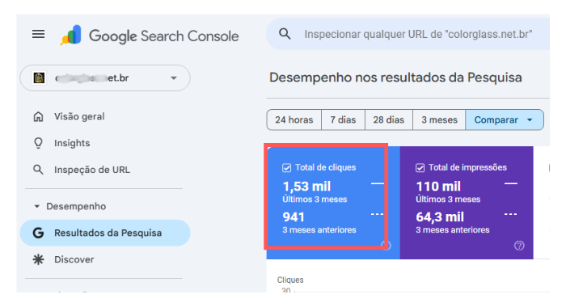Click the 64,3 mil previous impressions value
The height and width of the screenshot is (307, 566).
[x=440, y=217]
